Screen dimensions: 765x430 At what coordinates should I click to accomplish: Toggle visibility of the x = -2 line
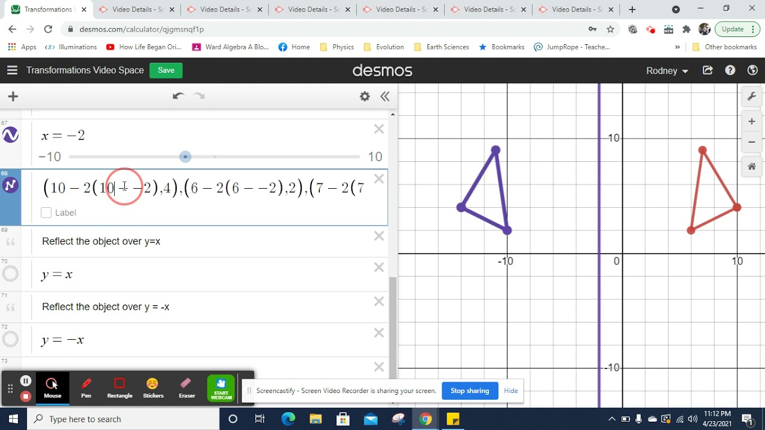[11, 135]
